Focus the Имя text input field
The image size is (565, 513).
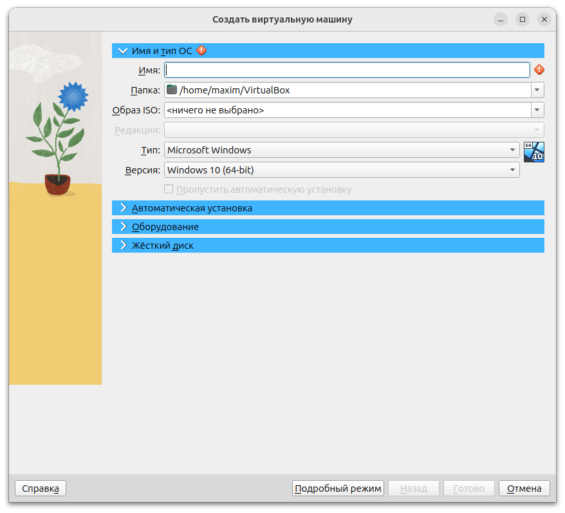347,70
